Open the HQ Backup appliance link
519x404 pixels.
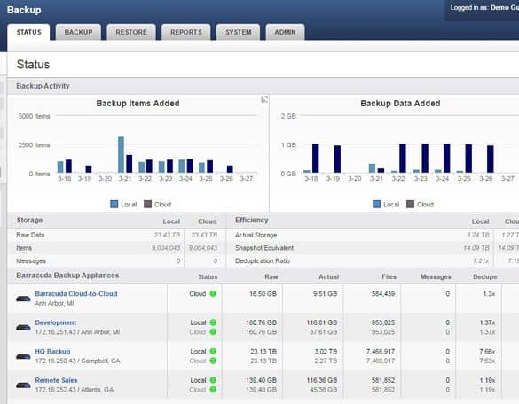pos(52,351)
